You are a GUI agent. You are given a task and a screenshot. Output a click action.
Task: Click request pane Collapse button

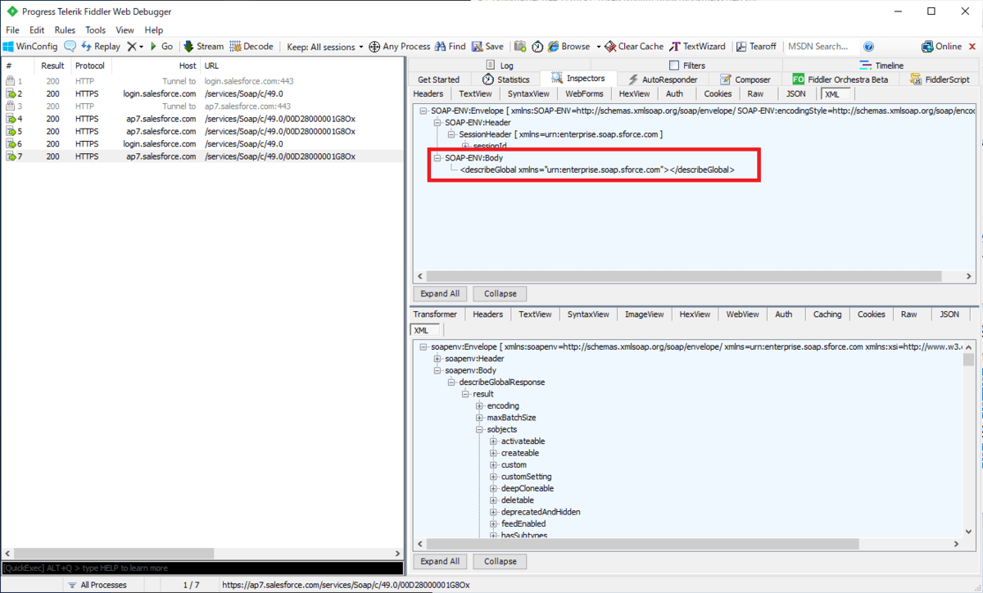click(x=500, y=293)
